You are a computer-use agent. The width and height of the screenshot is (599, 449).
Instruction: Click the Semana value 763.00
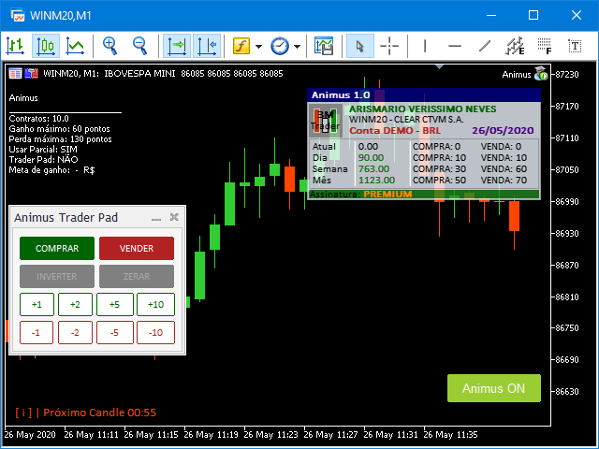[373, 168]
